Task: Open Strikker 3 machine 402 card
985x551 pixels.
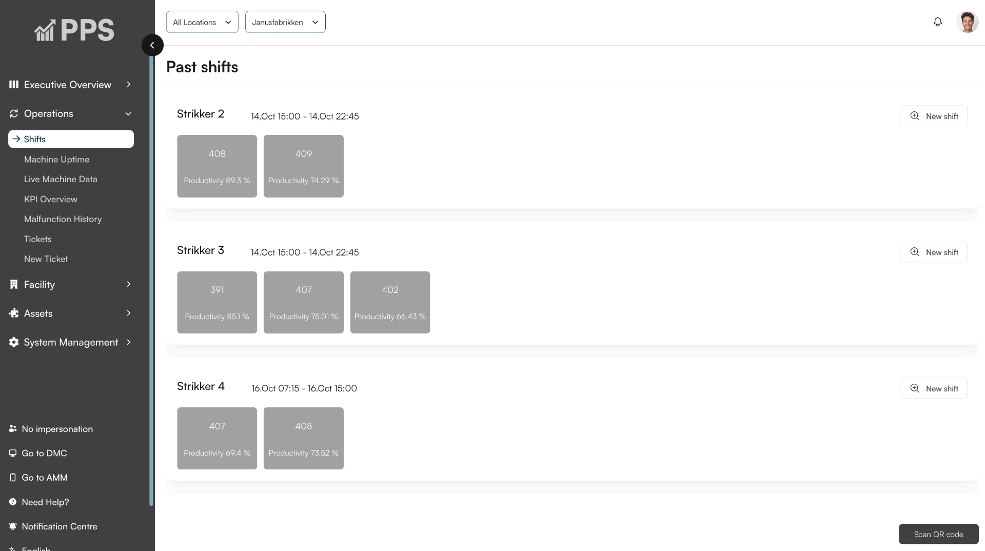Action: 390,302
